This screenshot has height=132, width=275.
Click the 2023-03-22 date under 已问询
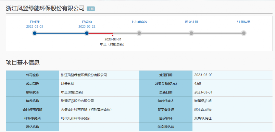pyautogui.click(x=87, y=27)
